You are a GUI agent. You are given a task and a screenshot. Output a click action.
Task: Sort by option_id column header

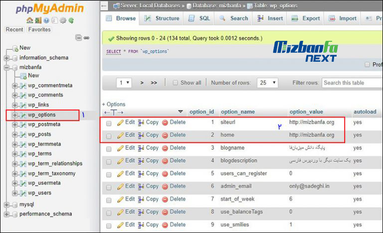[x=201, y=112]
